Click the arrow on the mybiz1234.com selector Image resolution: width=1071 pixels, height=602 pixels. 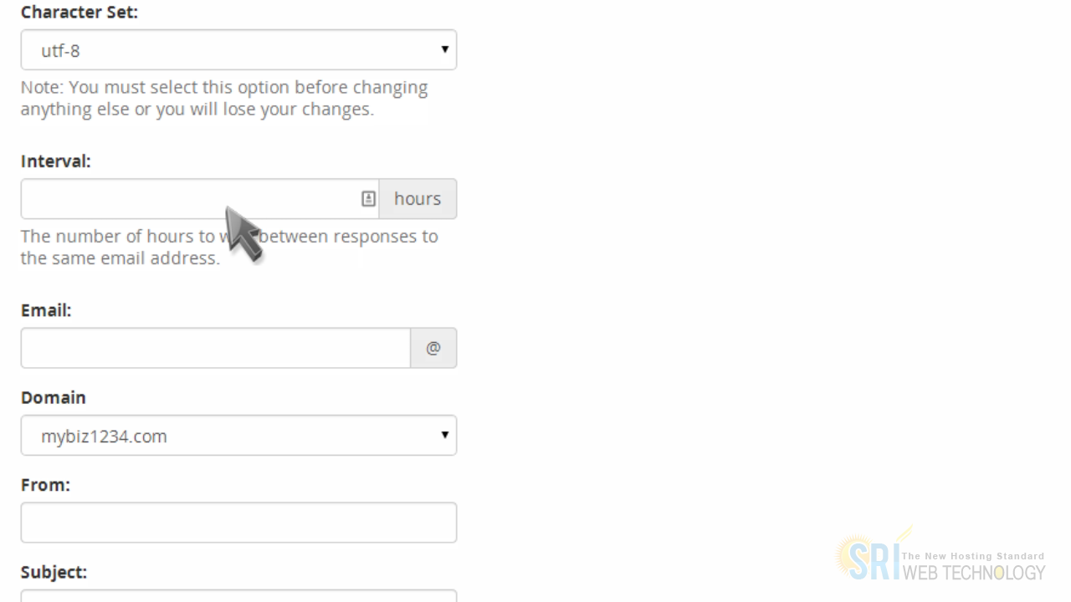pos(445,435)
